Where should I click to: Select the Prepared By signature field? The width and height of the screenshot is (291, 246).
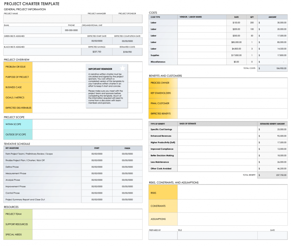162,235
